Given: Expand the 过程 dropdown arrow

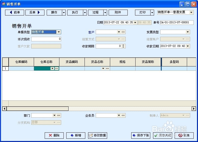Looking at the screenshot, I should point(105,12).
